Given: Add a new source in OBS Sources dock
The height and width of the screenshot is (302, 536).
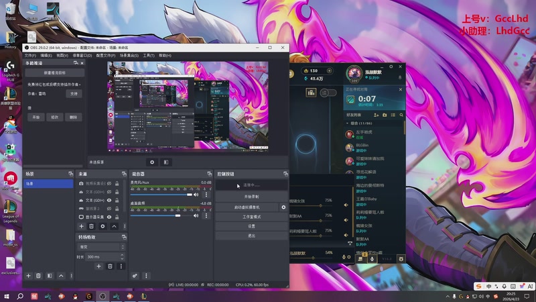Looking at the screenshot, I should pos(81,226).
